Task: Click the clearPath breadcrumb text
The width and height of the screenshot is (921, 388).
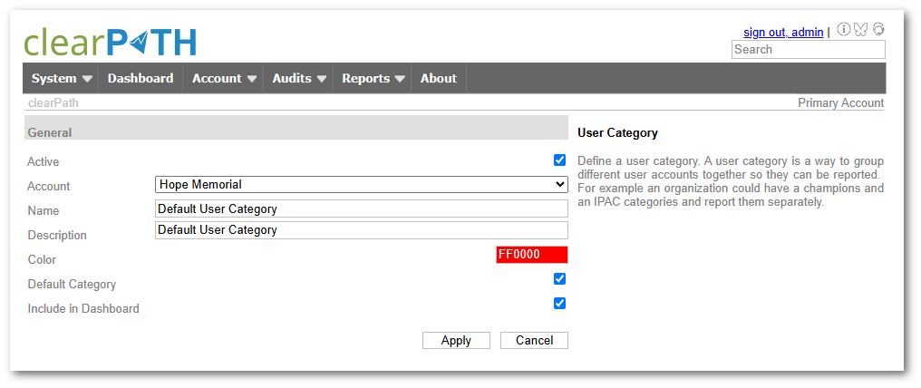Action: click(53, 103)
